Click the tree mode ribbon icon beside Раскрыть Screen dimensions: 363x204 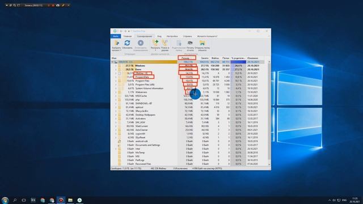pyautogui.click(x=165, y=43)
